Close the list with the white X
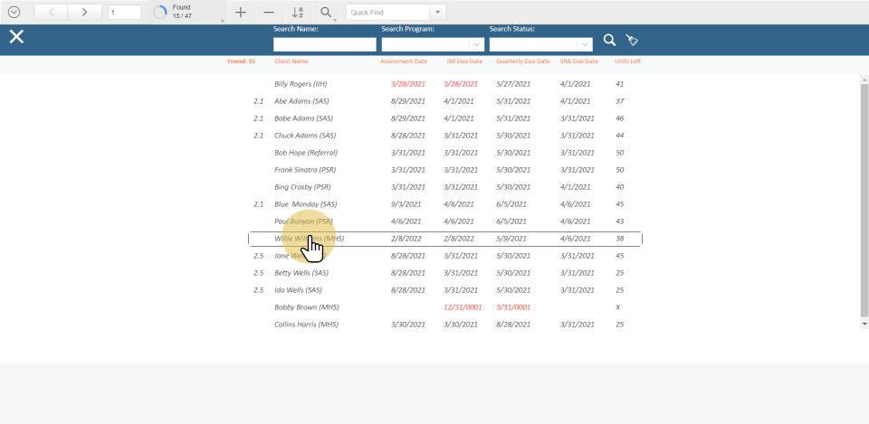 (x=16, y=36)
